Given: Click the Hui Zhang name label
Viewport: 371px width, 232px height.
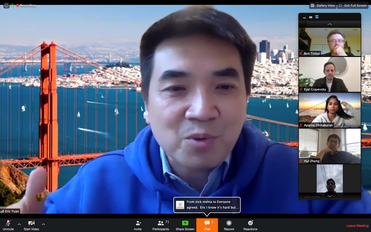Looking at the screenshot, I should tap(311, 161).
